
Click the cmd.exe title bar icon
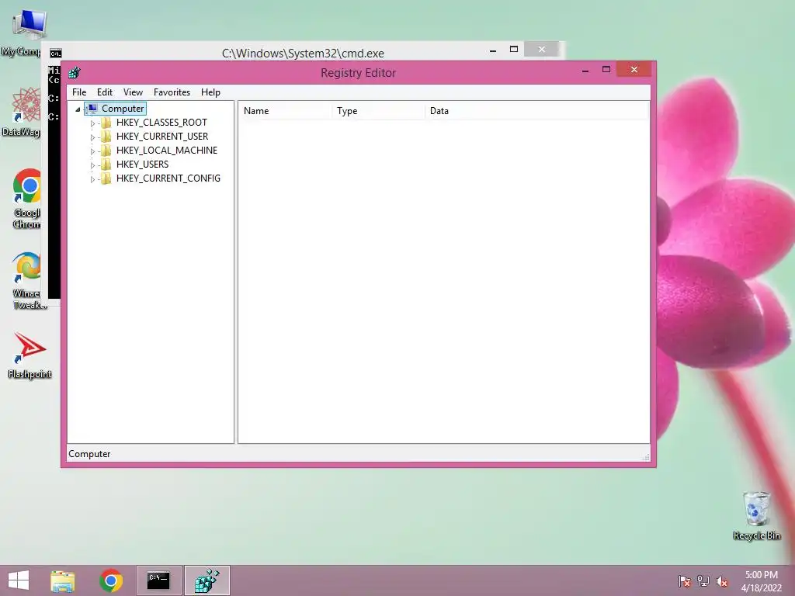[x=56, y=54]
